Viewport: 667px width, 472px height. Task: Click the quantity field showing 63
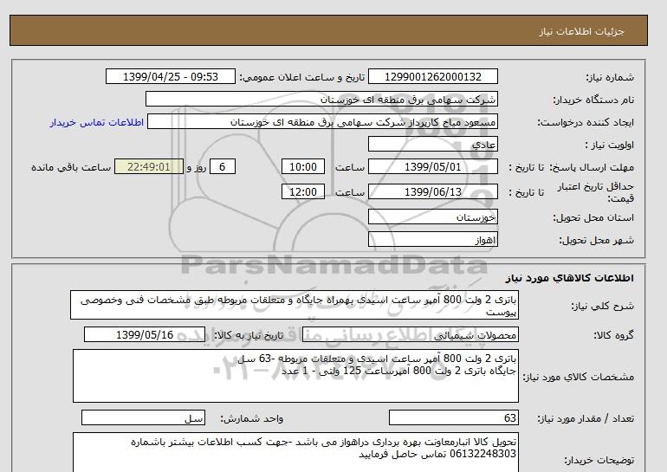point(454,418)
